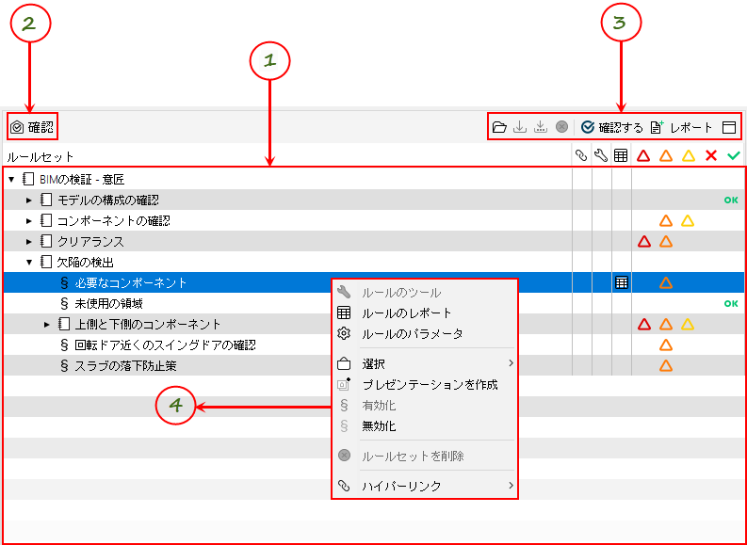Open the ハイパーリンク submenu

425,486
